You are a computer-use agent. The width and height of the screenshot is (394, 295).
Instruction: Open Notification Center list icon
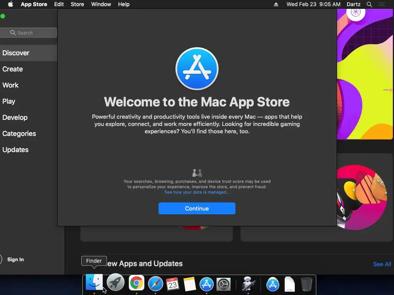coord(381,4)
